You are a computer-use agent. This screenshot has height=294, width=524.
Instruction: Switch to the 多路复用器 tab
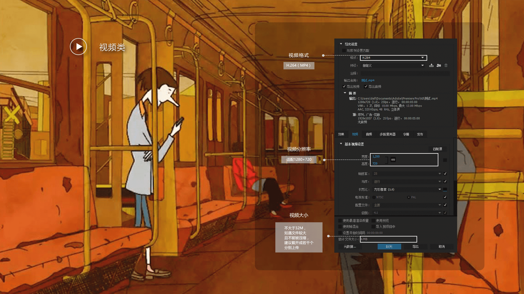tap(388, 134)
